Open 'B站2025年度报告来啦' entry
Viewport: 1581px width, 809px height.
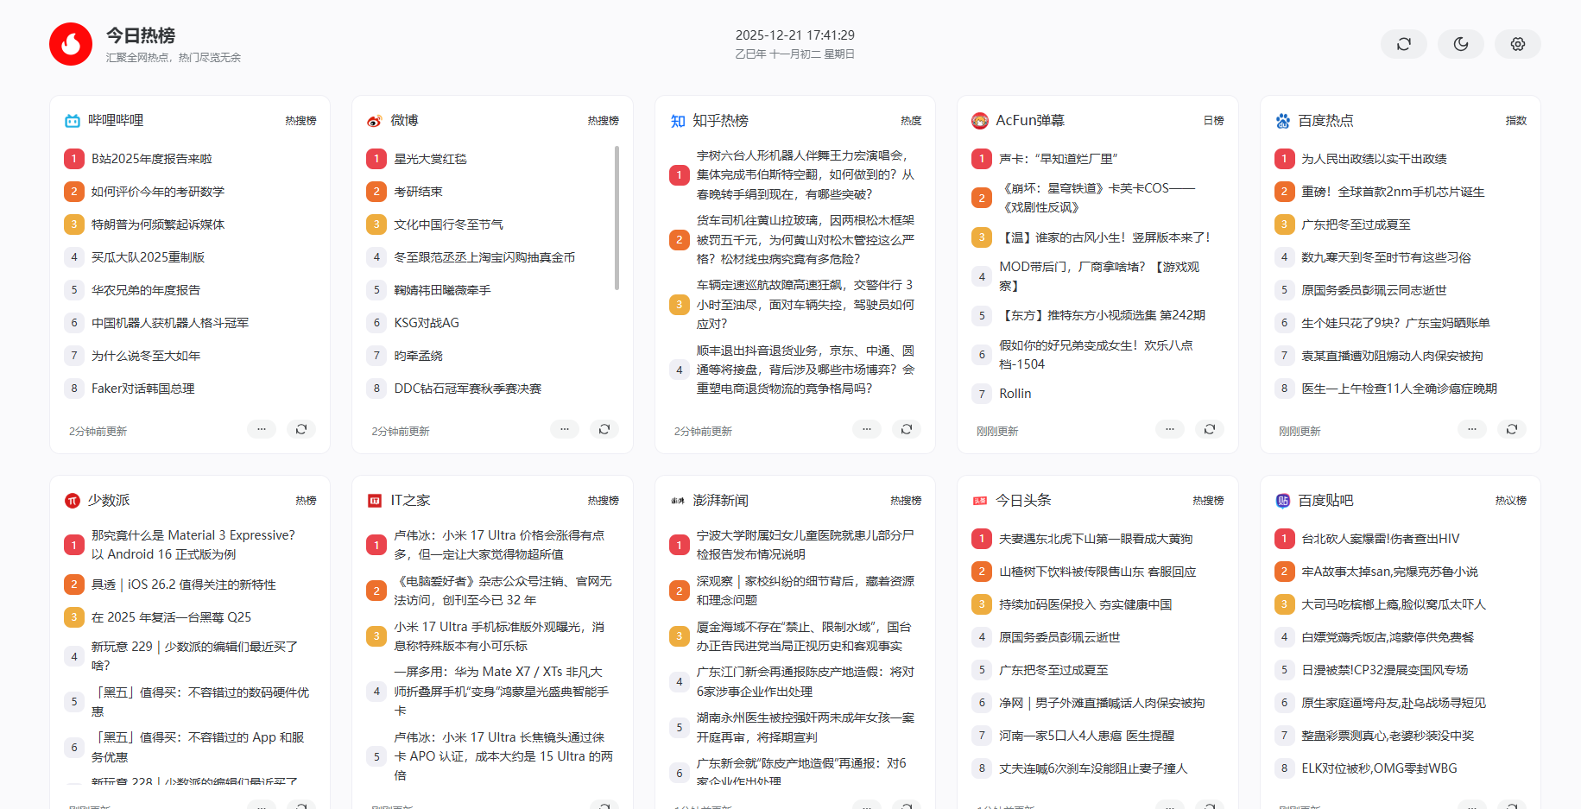coord(152,159)
